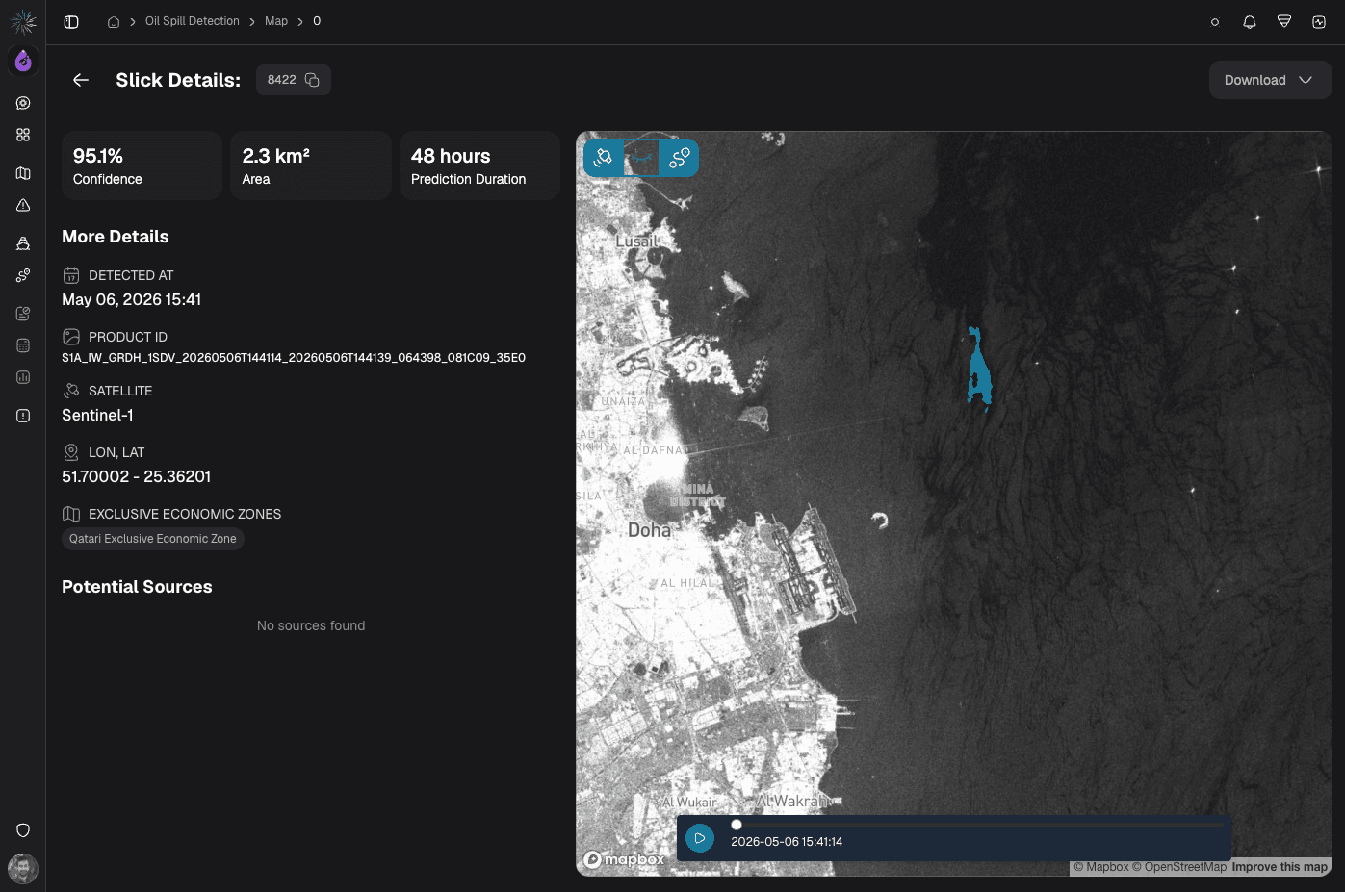Click the Sentinel-1 satellite value
This screenshot has width=1345, height=892.
[x=97, y=415]
